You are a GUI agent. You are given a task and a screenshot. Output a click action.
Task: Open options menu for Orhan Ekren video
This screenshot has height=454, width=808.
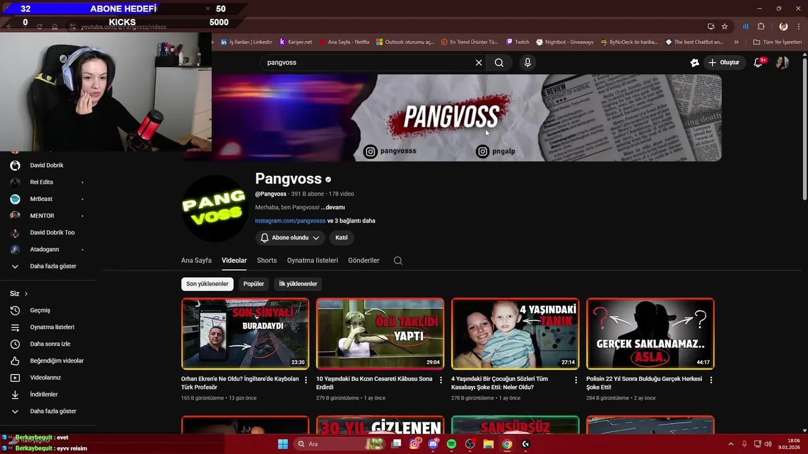306,380
